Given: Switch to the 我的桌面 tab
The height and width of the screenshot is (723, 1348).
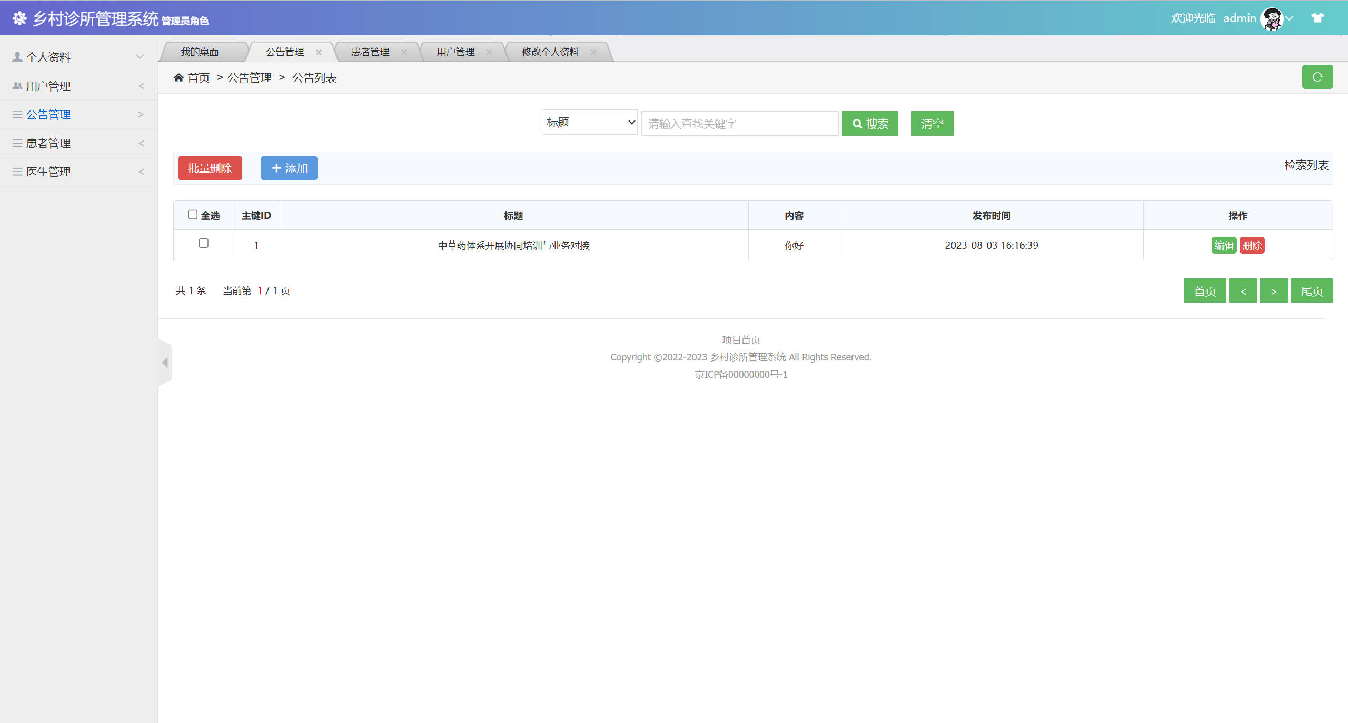Looking at the screenshot, I should coord(201,51).
